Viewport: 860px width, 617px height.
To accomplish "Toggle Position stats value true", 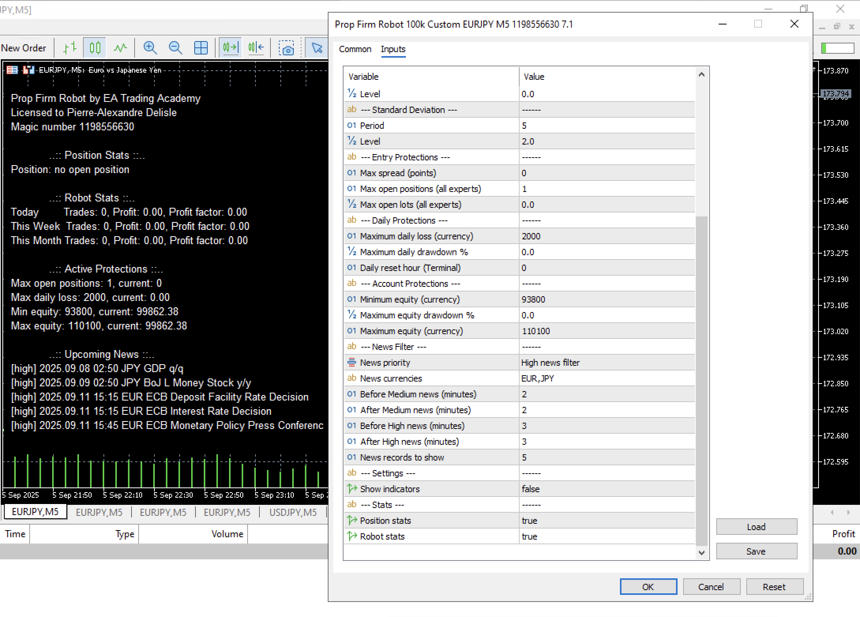I will tap(607, 521).
